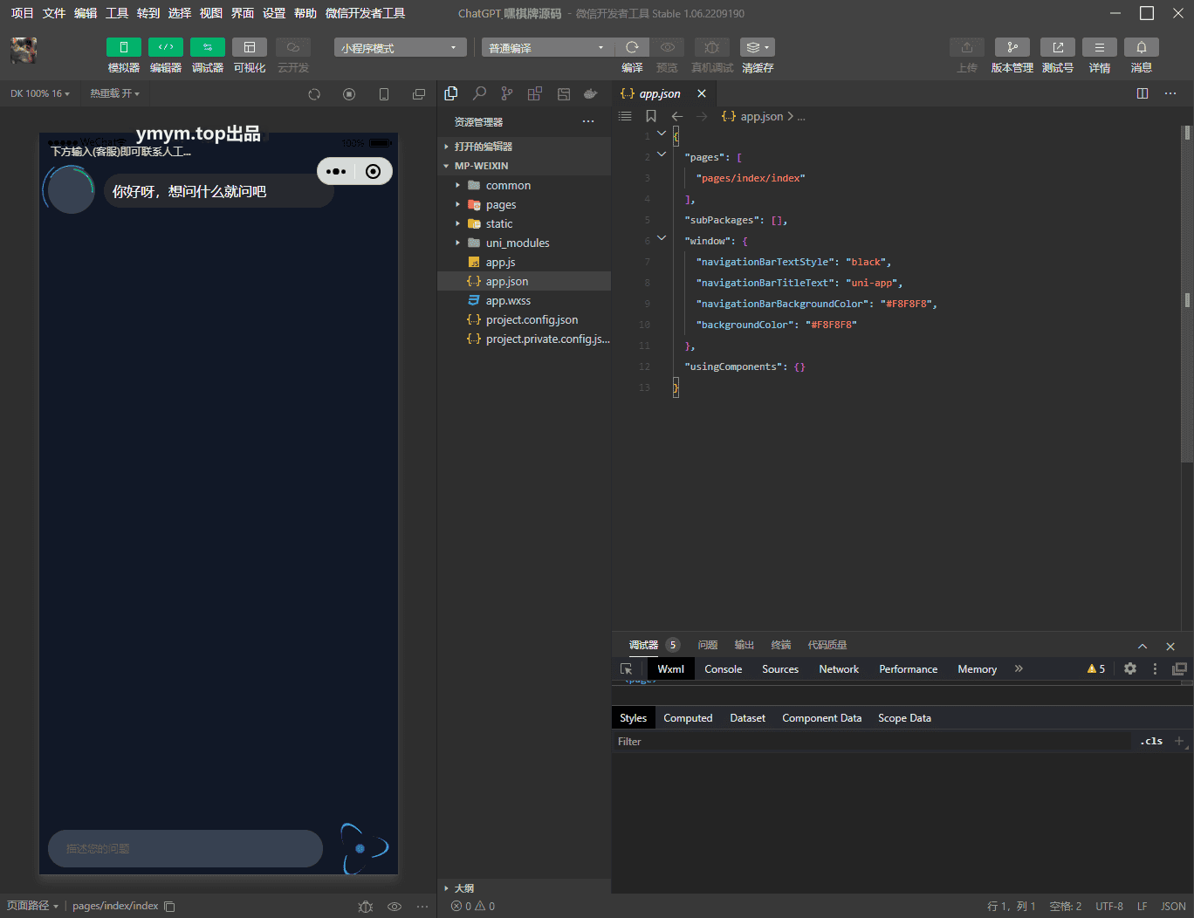Viewport: 1194px width, 918px height.
Task: Click the test account icon
Action: tap(1058, 47)
